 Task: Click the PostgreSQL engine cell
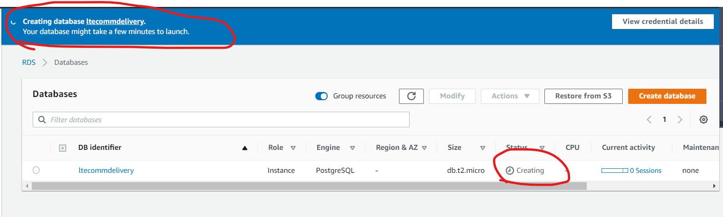335,171
